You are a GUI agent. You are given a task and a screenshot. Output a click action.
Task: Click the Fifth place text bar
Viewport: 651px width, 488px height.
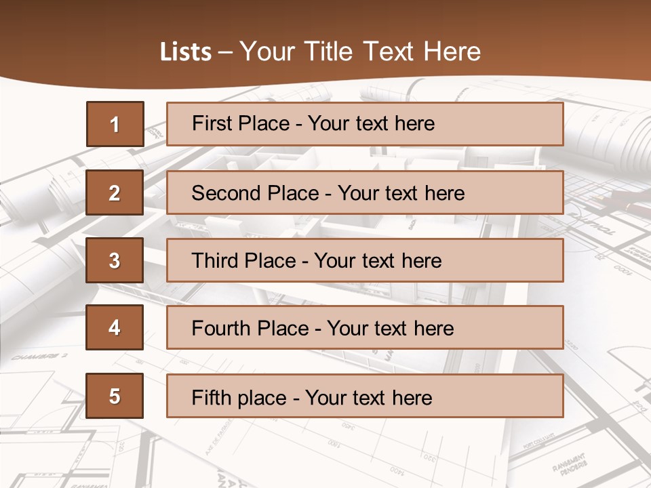pos(365,396)
